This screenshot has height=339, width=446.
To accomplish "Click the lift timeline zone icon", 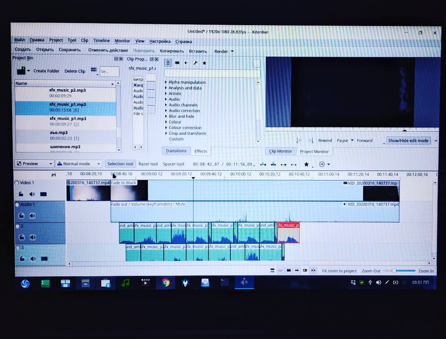I will click(294, 164).
